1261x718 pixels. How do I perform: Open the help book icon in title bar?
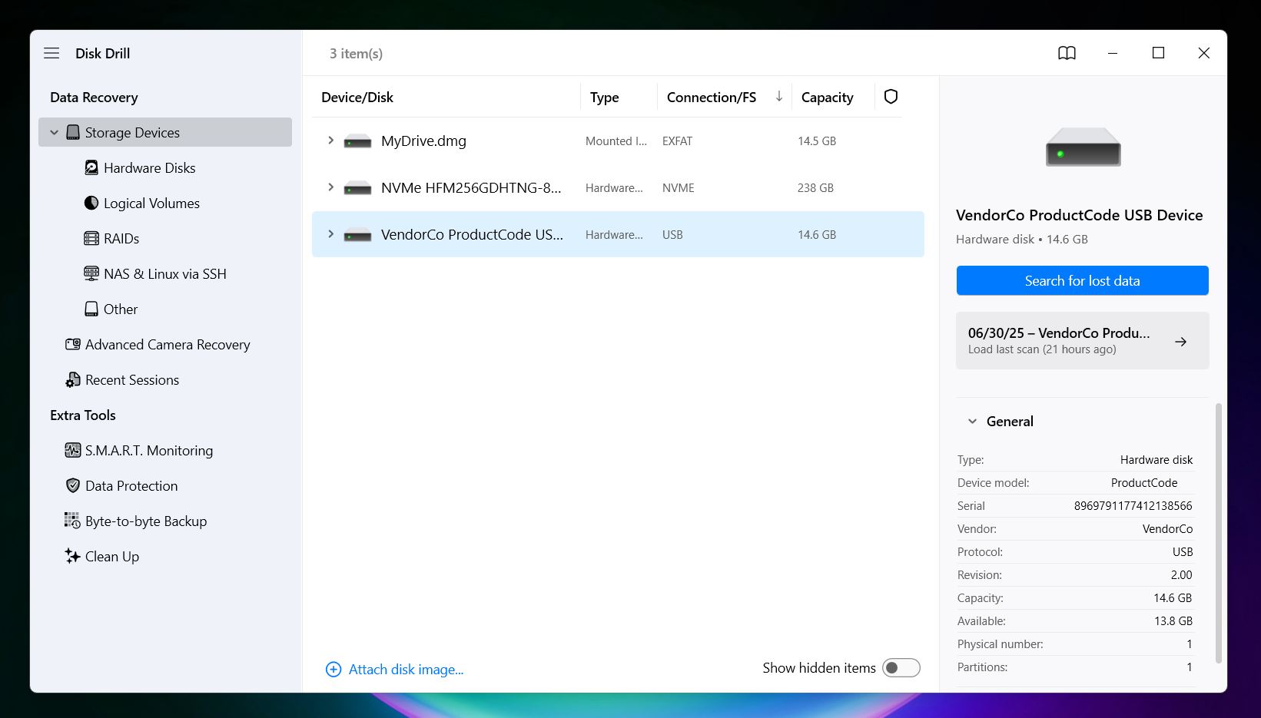point(1067,53)
